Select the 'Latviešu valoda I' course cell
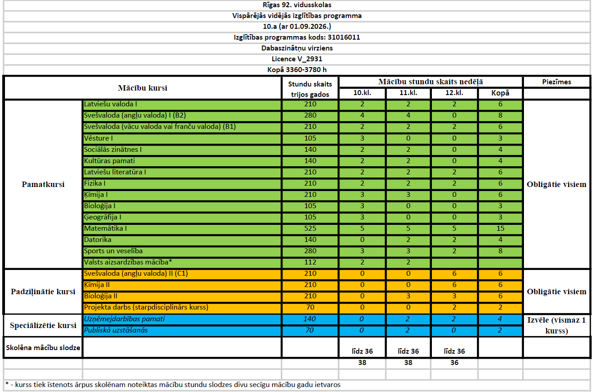The height and width of the screenshot is (392, 593). click(x=182, y=105)
